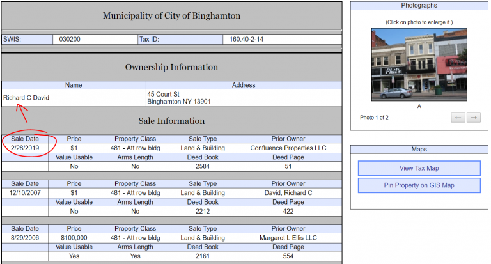The width and height of the screenshot is (491, 264).
Task: Select Binghamton NY 13901 address line
Action: (179, 102)
